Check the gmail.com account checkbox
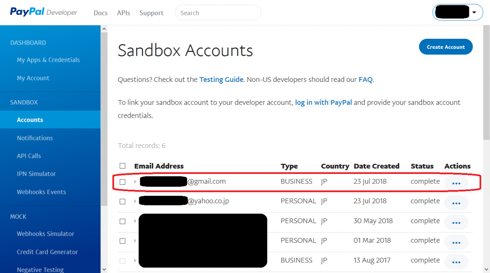The height and width of the screenshot is (273, 490). (122, 182)
